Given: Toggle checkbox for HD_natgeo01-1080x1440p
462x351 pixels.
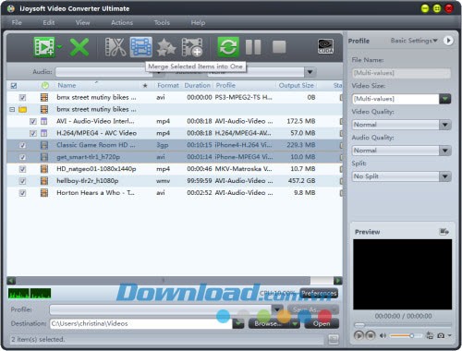Looking at the screenshot, I should point(22,169).
